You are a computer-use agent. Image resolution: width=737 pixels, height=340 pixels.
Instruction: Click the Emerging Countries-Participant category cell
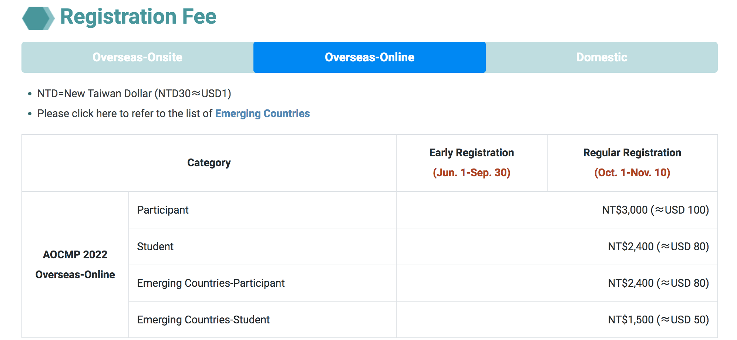point(211,283)
